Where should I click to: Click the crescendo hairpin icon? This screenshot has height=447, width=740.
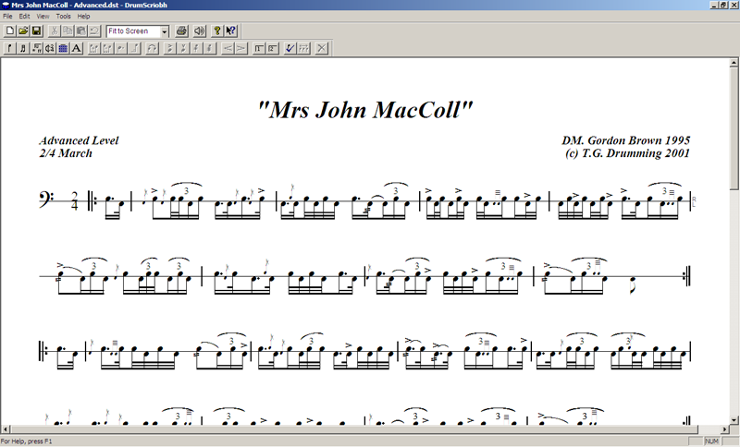point(228,48)
